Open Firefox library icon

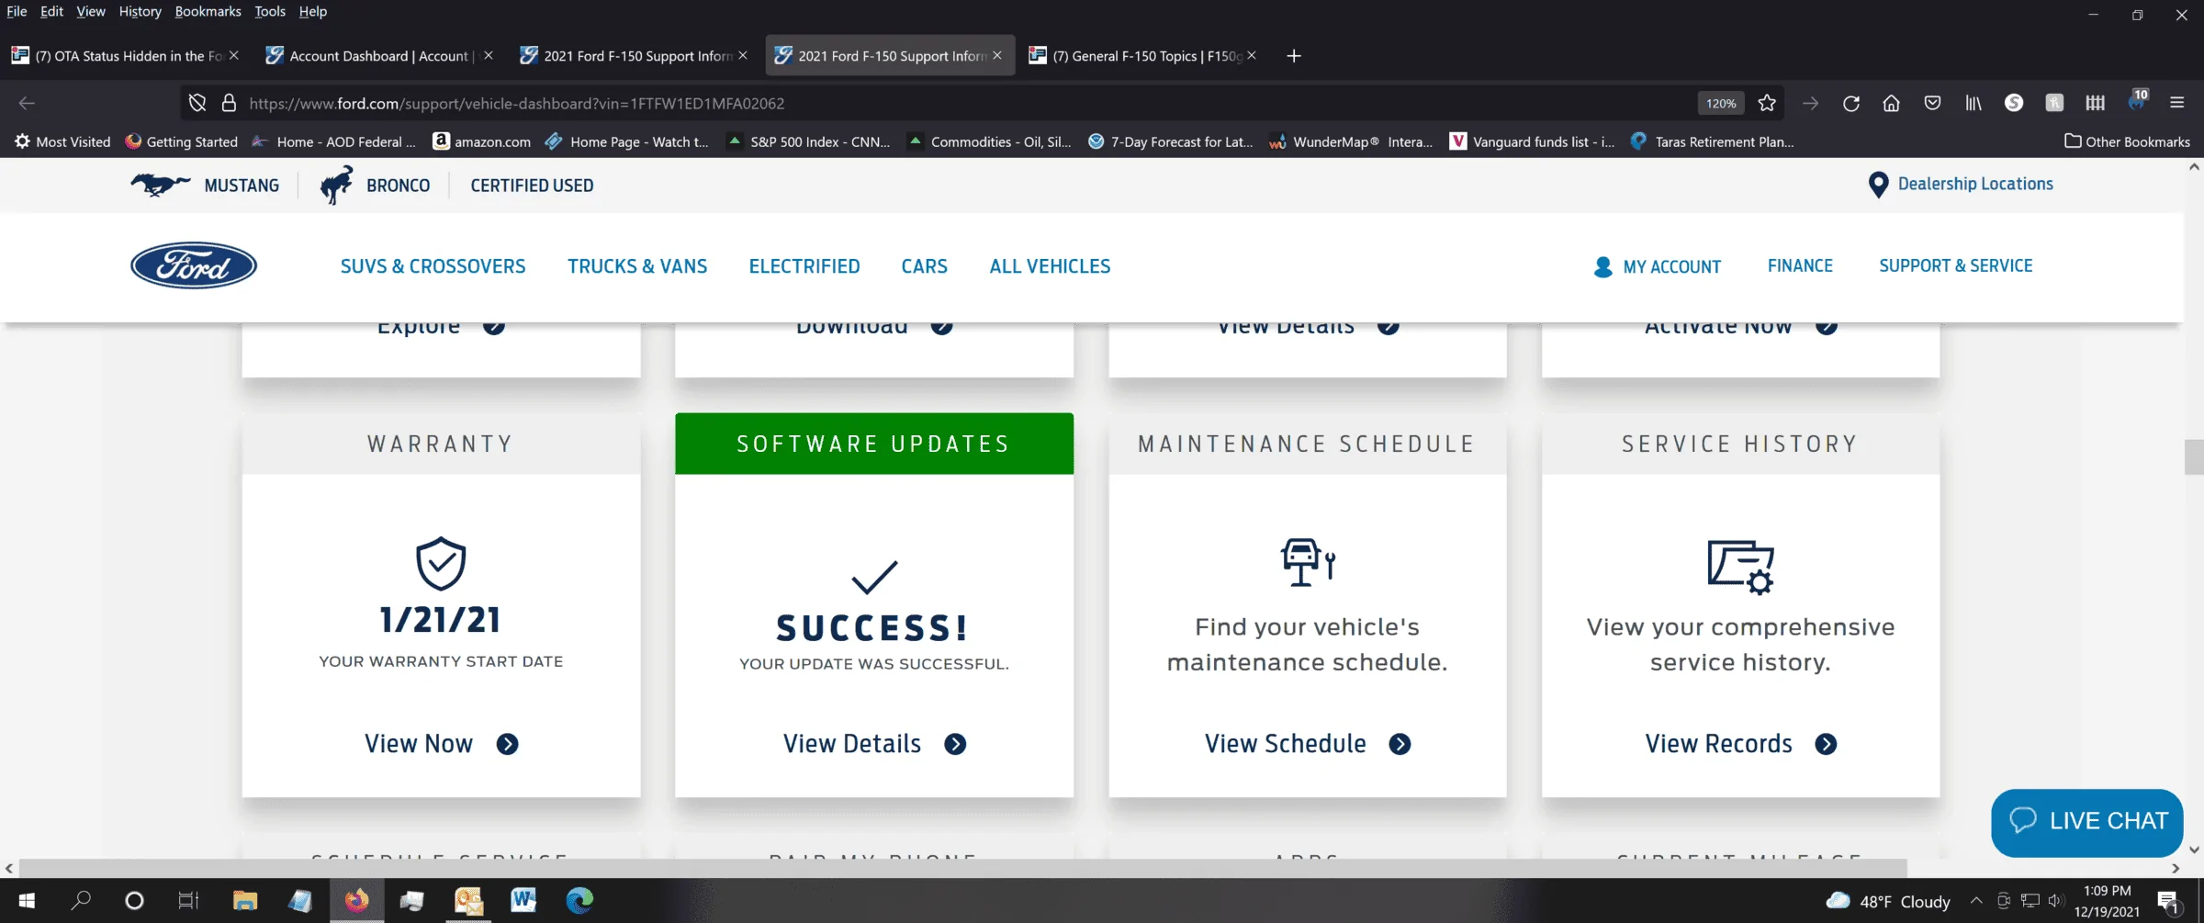click(1973, 103)
